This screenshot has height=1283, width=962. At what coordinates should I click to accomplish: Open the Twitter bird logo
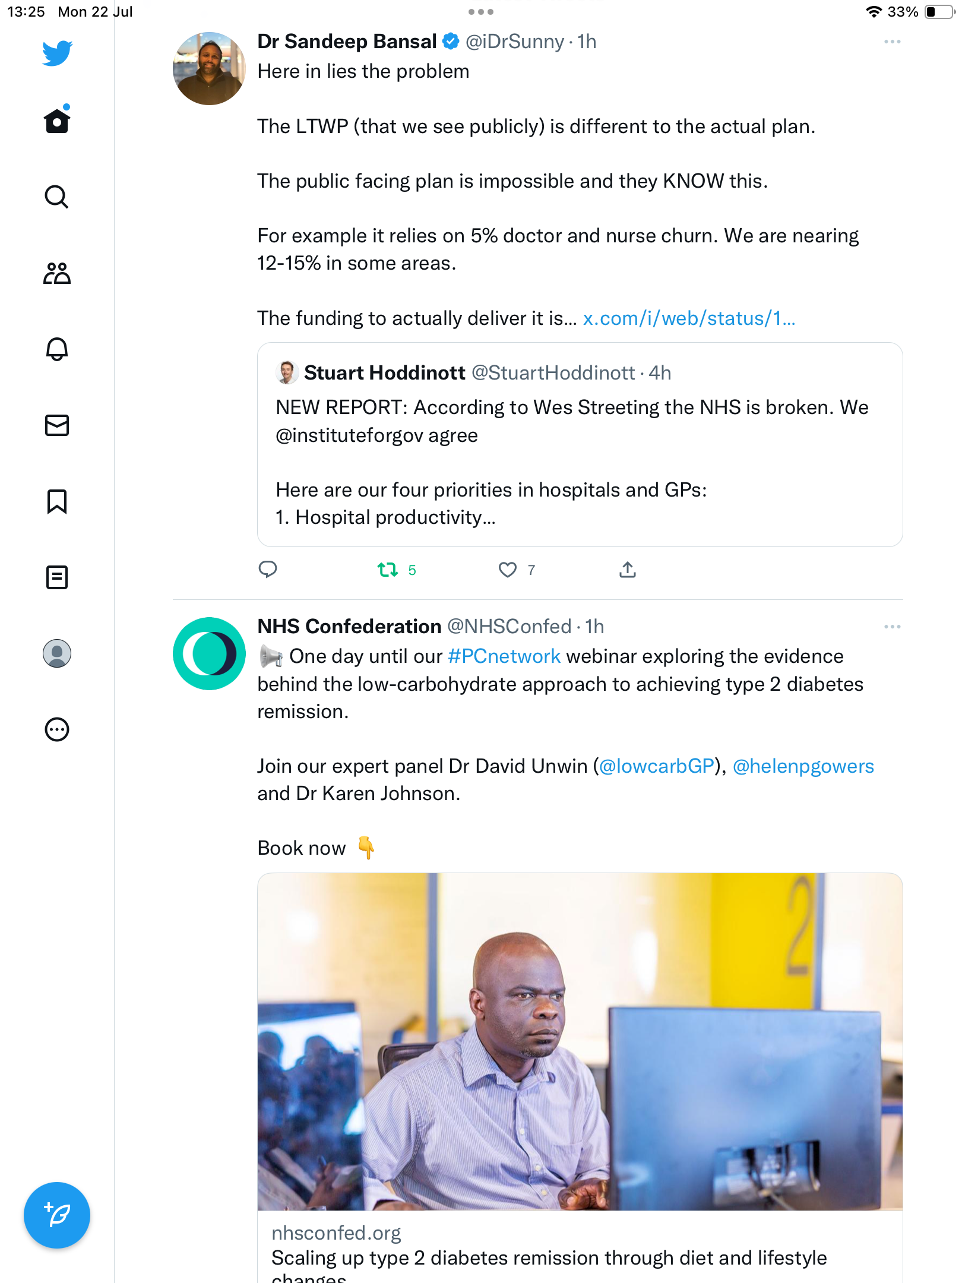tap(57, 53)
